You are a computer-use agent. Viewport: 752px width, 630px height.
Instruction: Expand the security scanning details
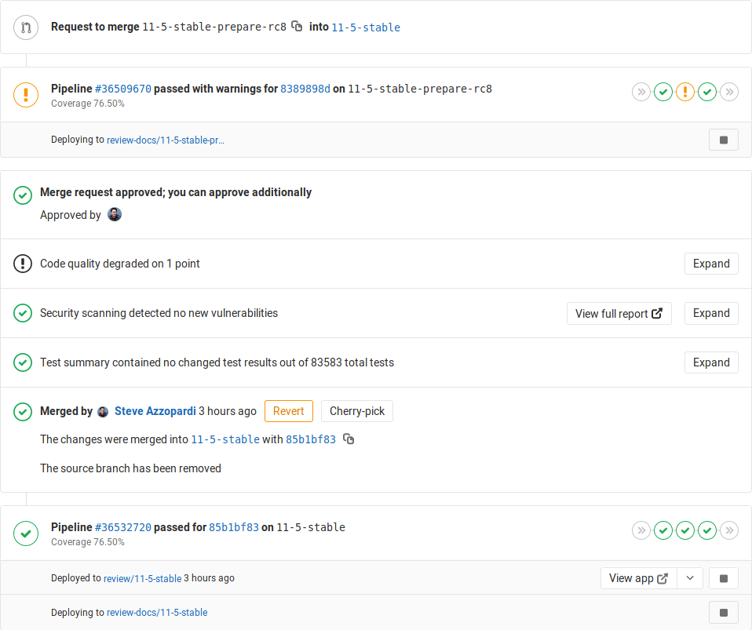click(x=711, y=313)
